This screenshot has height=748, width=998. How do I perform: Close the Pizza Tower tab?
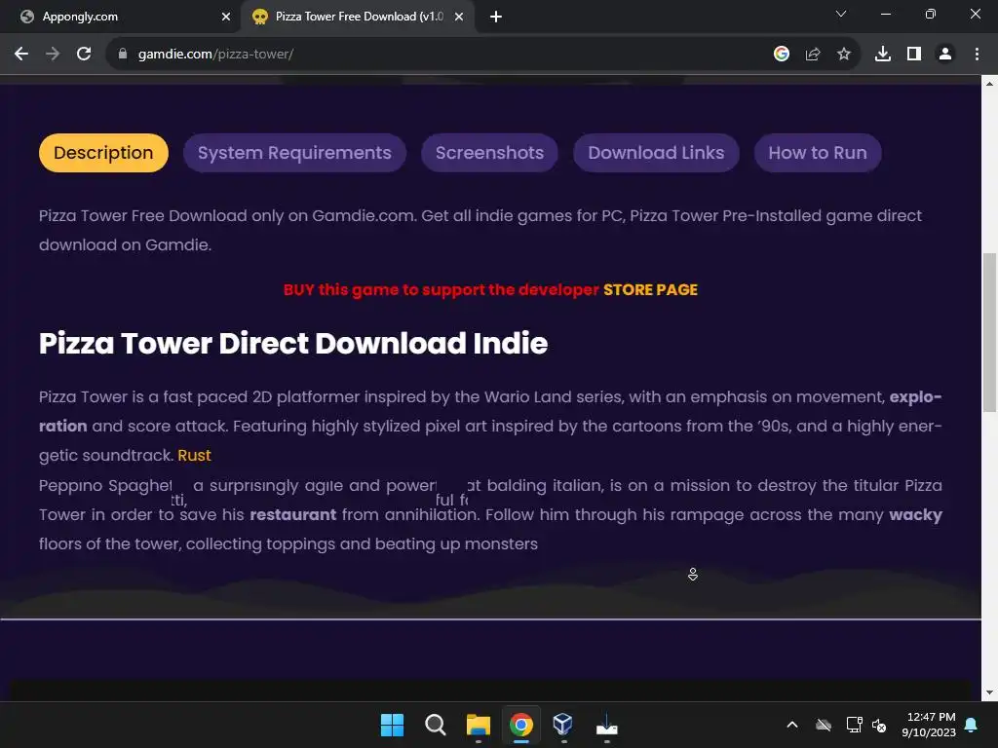[459, 17]
